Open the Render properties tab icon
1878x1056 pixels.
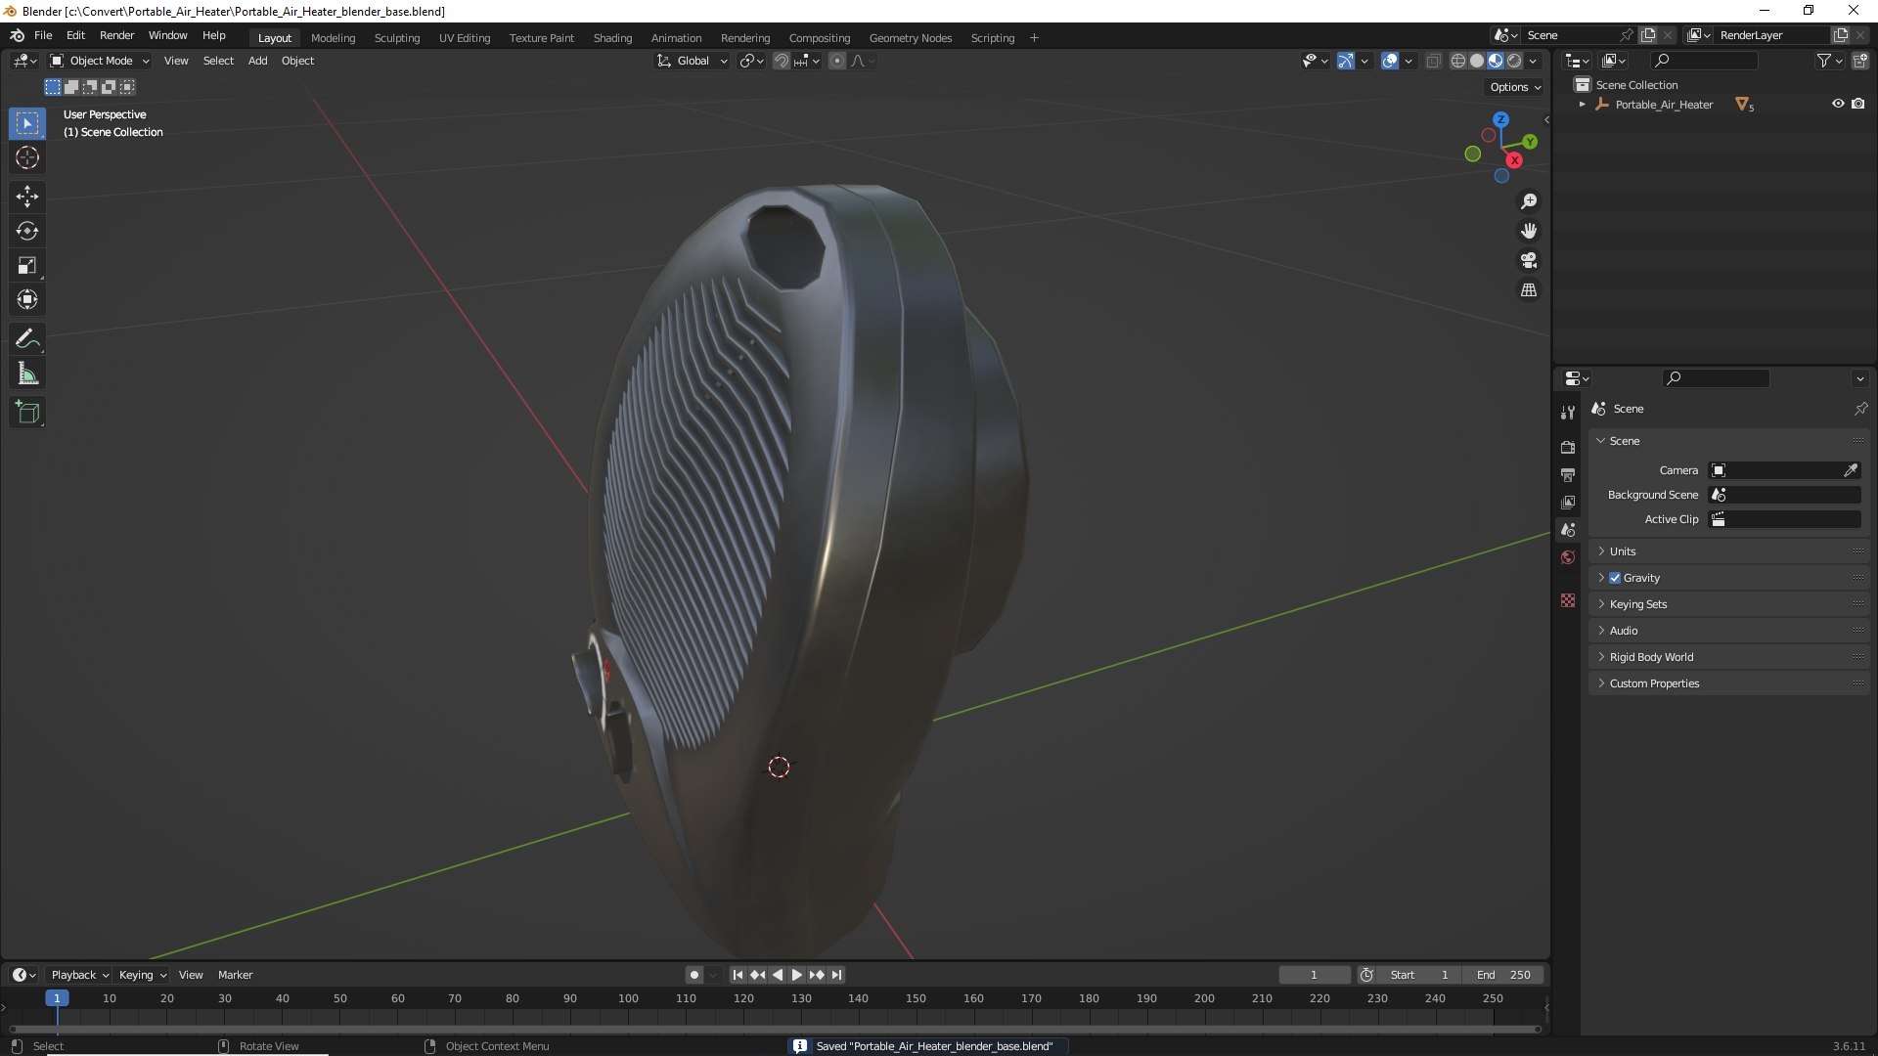click(1568, 447)
